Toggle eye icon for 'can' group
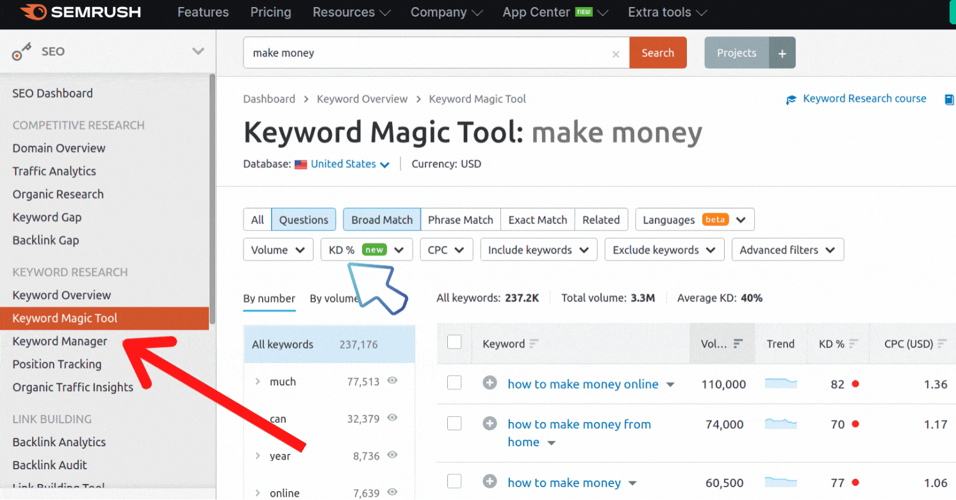Screen dimensions: 956x500 pos(392,417)
